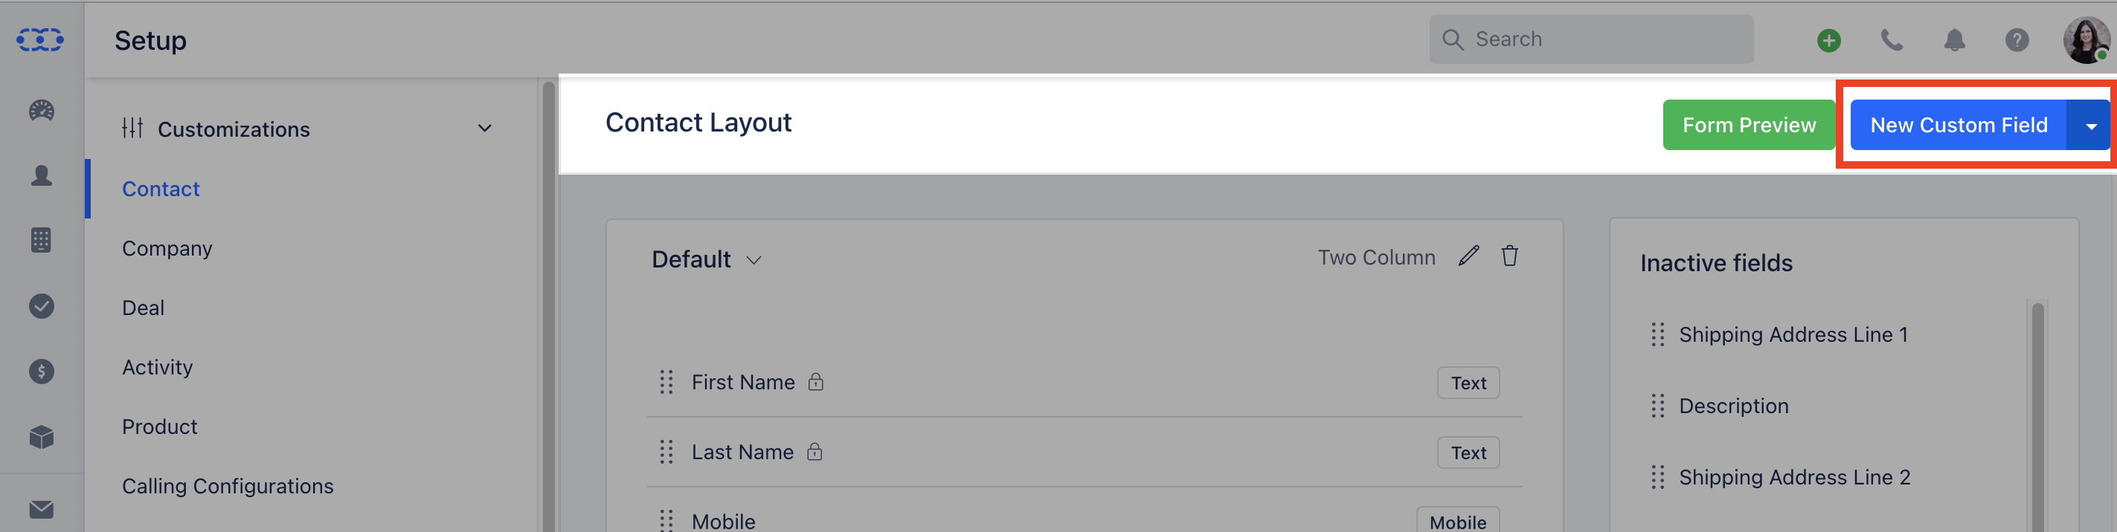Open the phone dialer icon
The height and width of the screenshot is (532, 2117).
pos(1892,39)
